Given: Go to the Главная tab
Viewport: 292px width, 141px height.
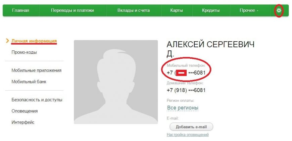Looking at the screenshot, I should point(21,10).
